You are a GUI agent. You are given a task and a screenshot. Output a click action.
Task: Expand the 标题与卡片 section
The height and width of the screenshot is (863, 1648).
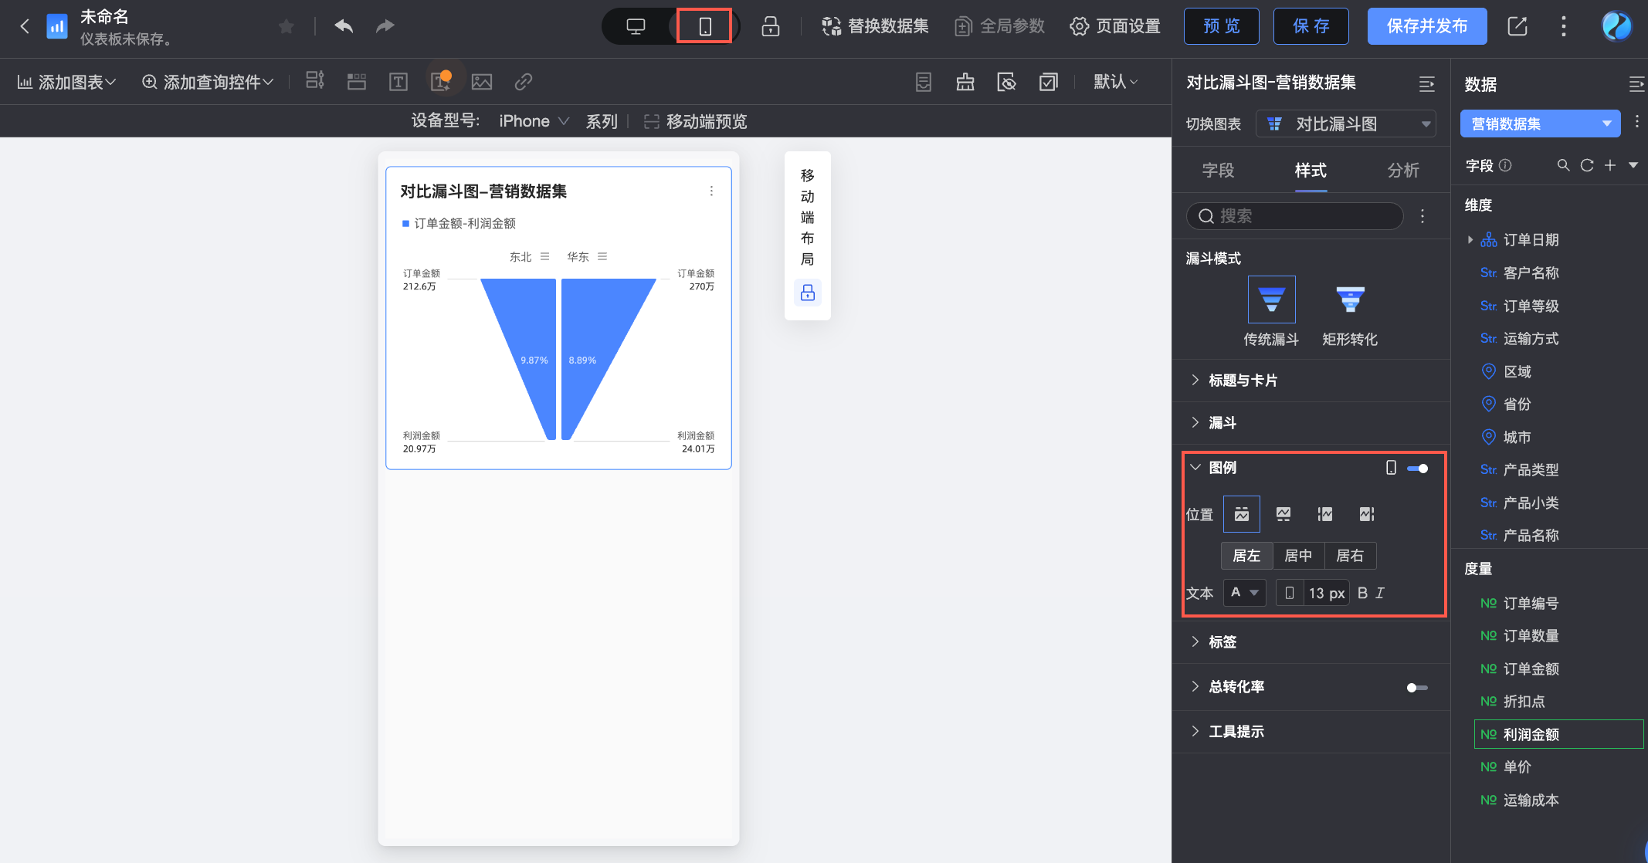click(x=1243, y=380)
